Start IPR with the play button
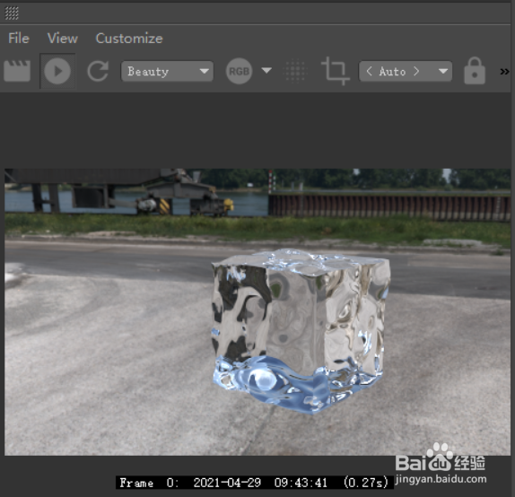515x497 pixels. point(57,71)
